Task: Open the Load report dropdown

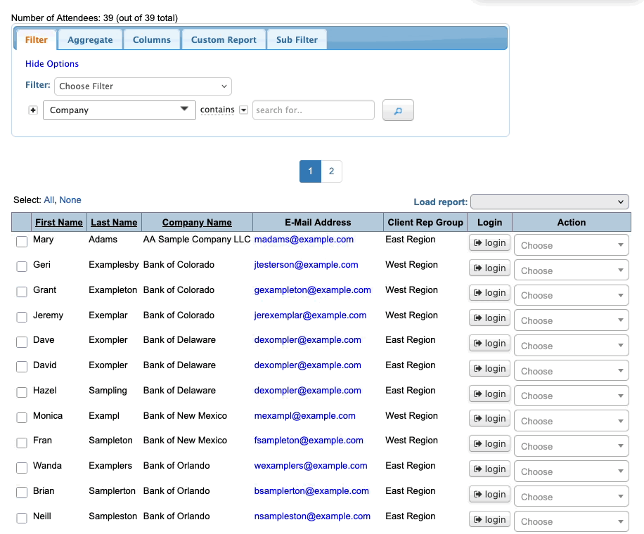Action: [x=549, y=202]
